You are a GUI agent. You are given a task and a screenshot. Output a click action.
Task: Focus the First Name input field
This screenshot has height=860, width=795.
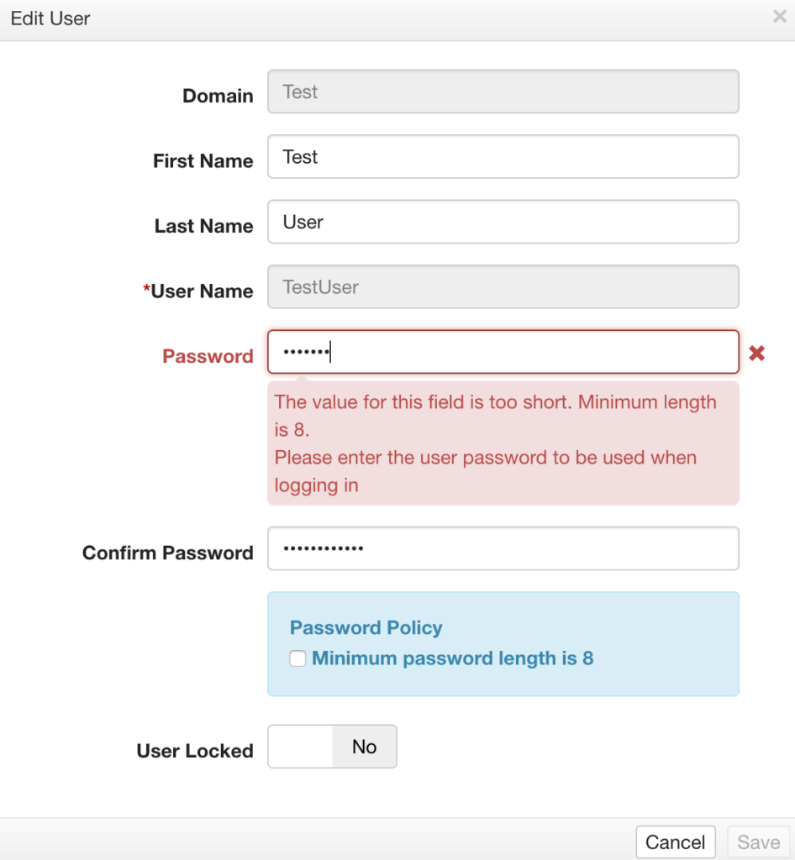pyautogui.click(x=503, y=157)
